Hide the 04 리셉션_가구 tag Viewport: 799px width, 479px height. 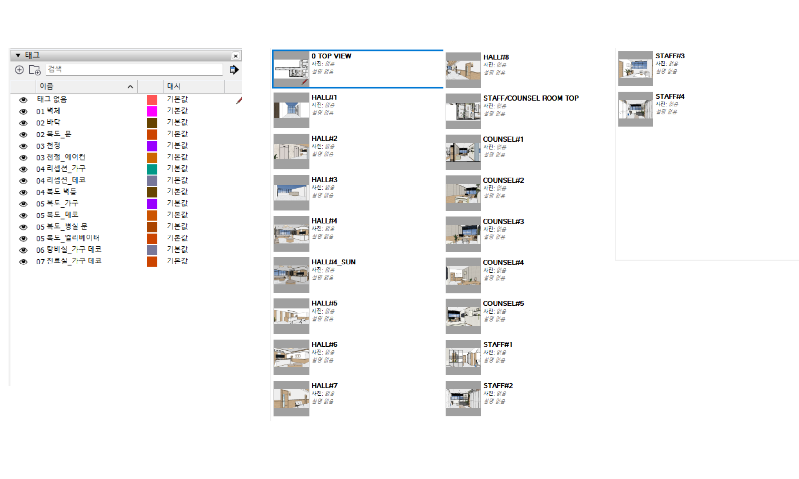23,169
